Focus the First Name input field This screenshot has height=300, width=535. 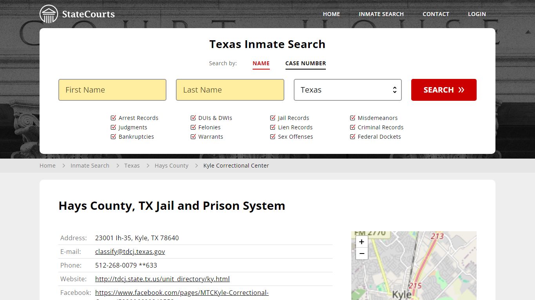[x=112, y=90]
